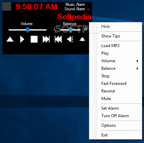Choose Load MP3 from the menu
This screenshot has width=144, height=143.
115,46
